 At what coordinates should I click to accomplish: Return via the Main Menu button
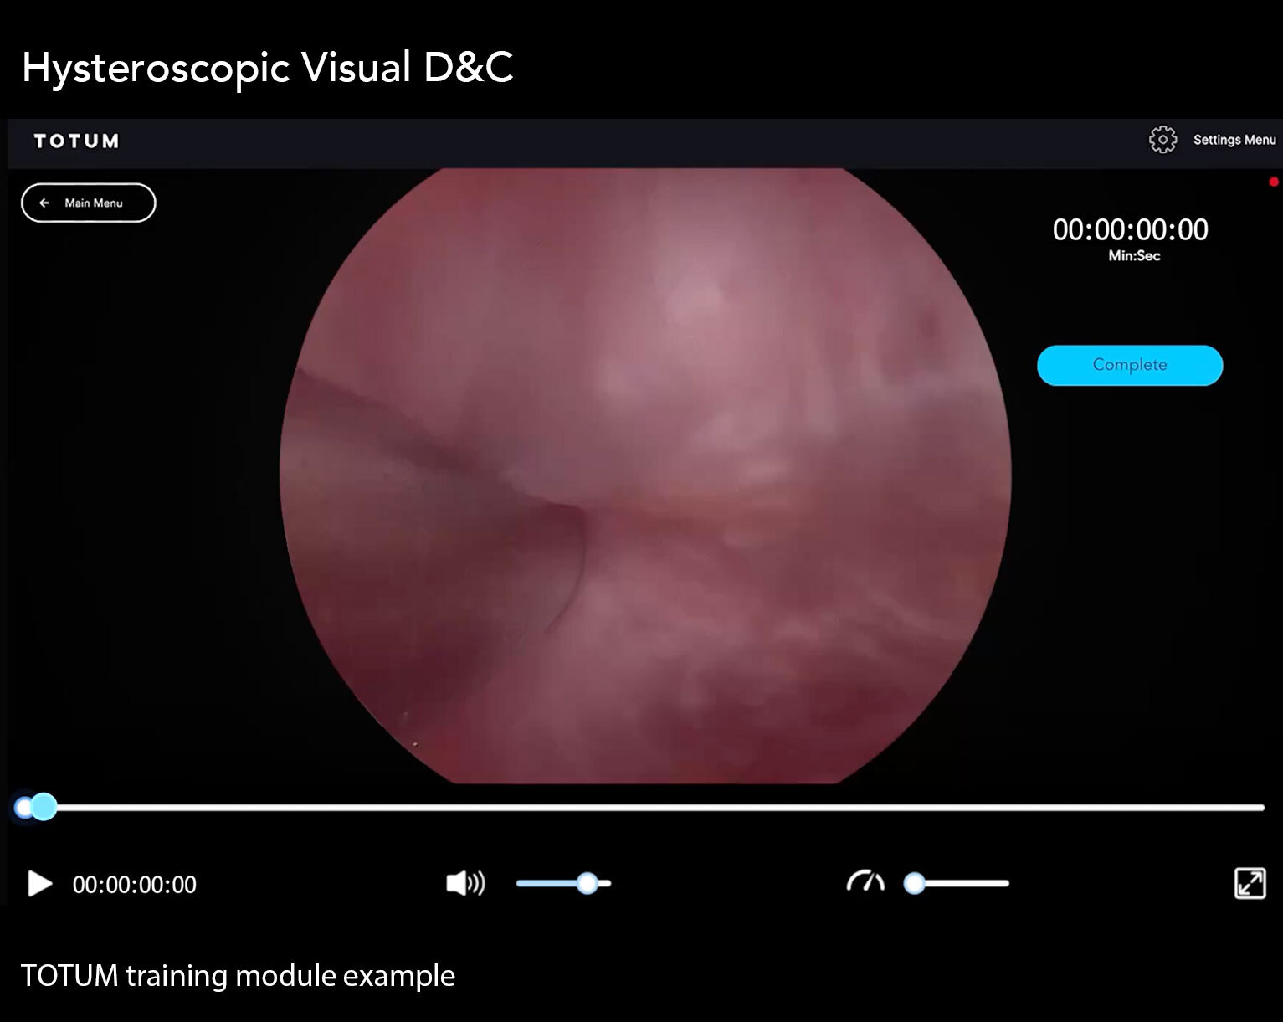point(89,203)
